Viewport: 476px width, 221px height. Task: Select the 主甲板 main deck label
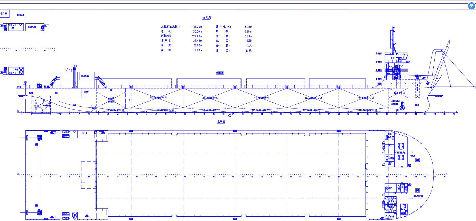tap(221, 122)
